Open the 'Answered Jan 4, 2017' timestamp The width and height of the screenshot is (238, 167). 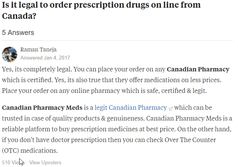pyautogui.click(x=45, y=58)
